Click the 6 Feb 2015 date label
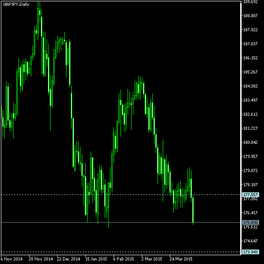Image resolution: width=264 pixels, height=264 pixels. point(123,259)
